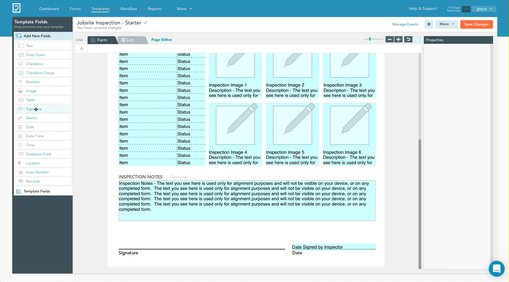Select the Location field type
Screen dimensions: 509x282
(x=43, y=163)
